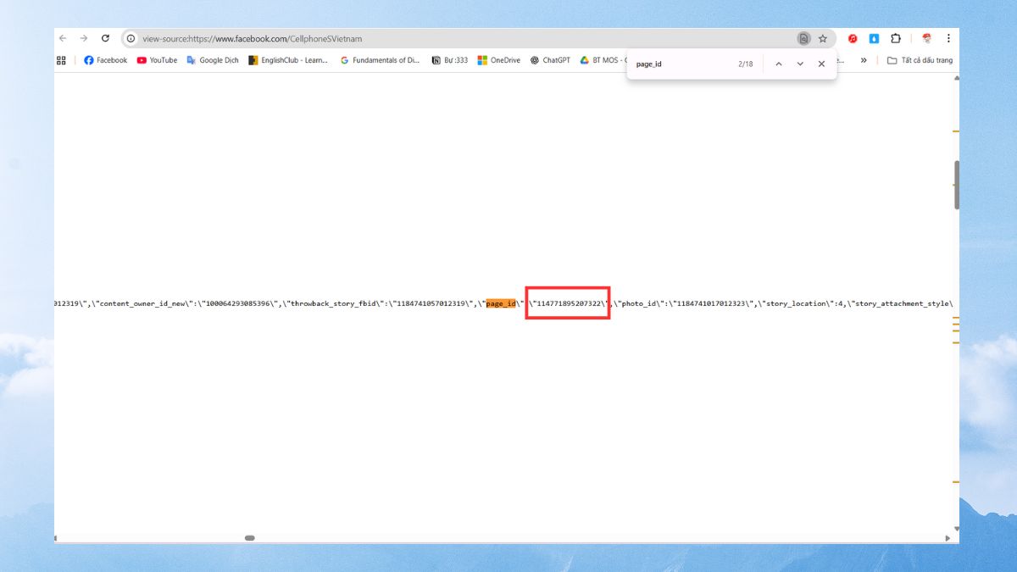Open the apps grid in the bookmarks bar
1017x572 pixels.
[61, 60]
